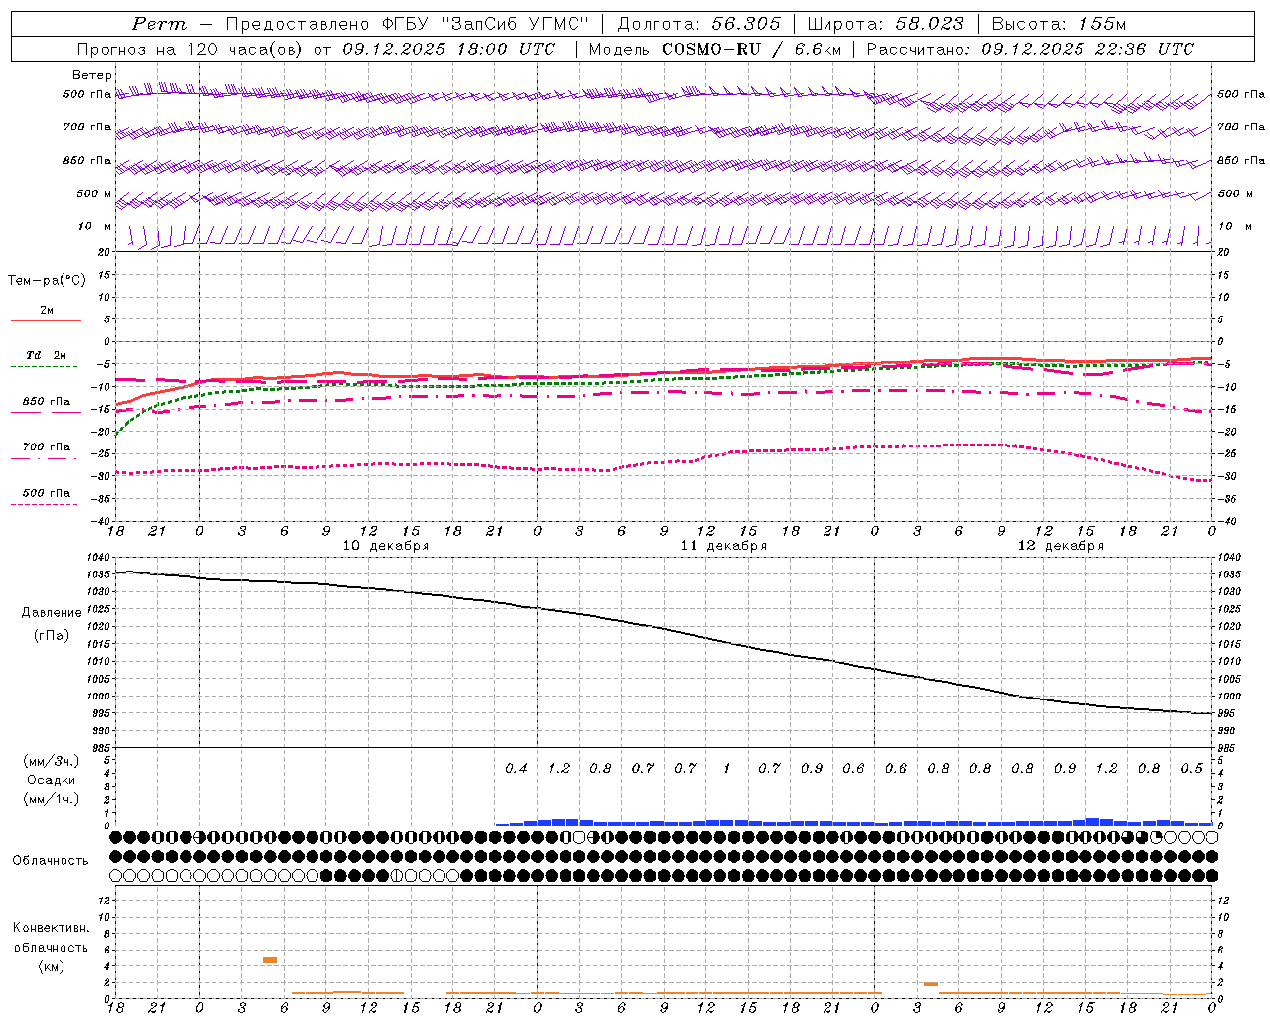
Task: Click the "Тем-ра(°C)" temperature axis title
Action: point(47,281)
